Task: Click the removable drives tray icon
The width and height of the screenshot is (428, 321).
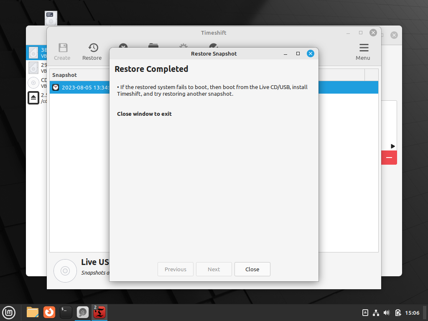Action: click(x=365, y=313)
